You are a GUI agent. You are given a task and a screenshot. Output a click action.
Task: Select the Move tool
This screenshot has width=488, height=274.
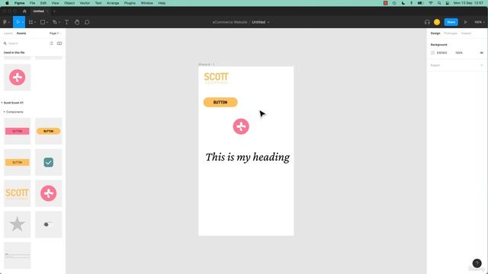click(x=18, y=22)
